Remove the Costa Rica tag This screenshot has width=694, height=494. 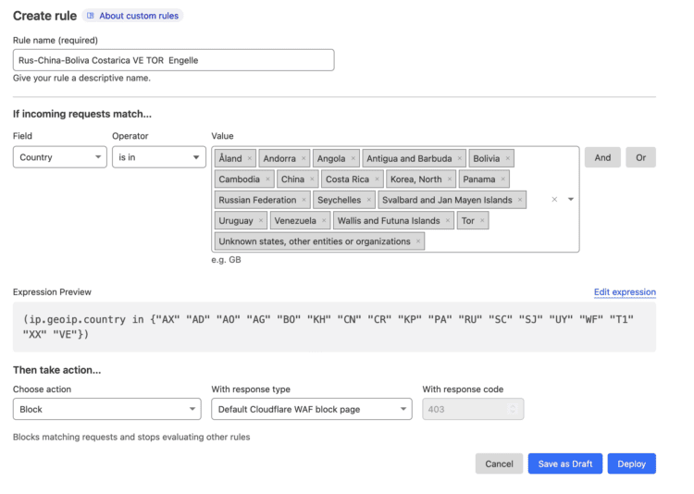point(377,179)
